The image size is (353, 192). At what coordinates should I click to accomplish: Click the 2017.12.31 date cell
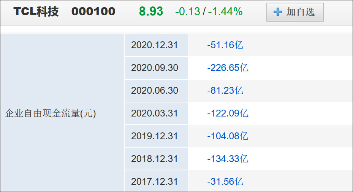coord(155,182)
